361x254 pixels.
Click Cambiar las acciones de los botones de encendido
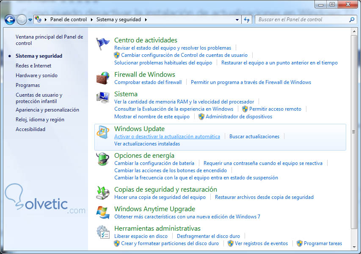(x=171, y=170)
